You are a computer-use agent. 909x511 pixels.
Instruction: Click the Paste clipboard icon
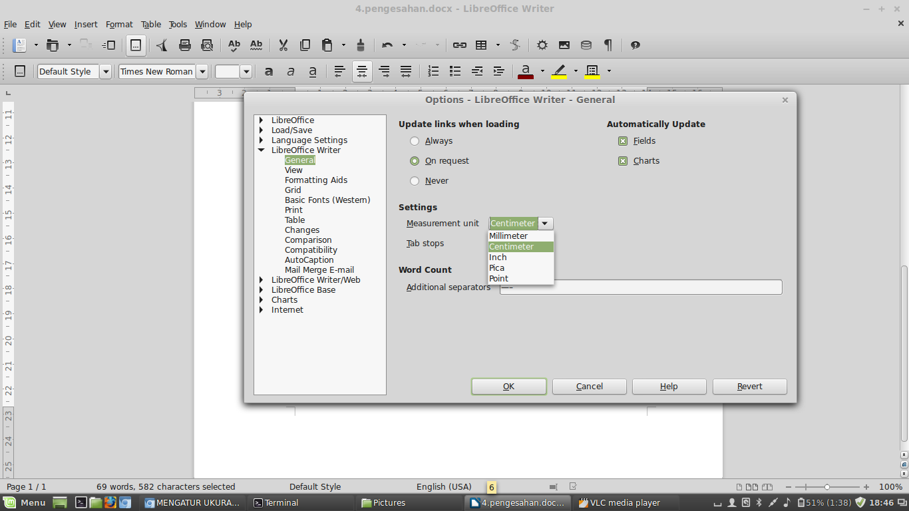(x=327, y=45)
